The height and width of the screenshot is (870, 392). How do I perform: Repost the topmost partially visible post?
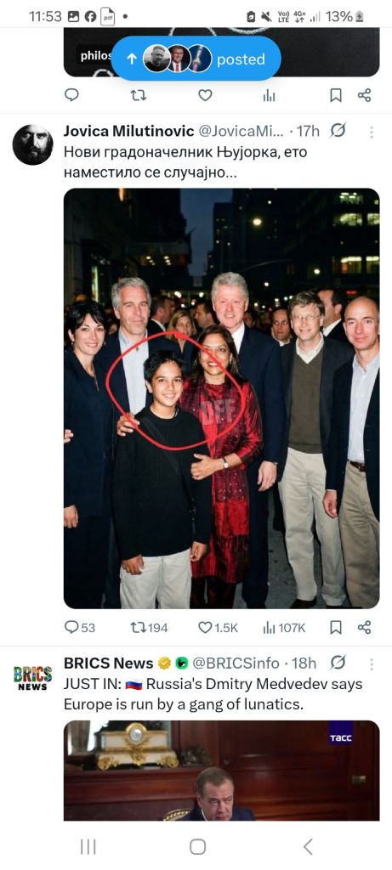pyautogui.click(x=139, y=95)
